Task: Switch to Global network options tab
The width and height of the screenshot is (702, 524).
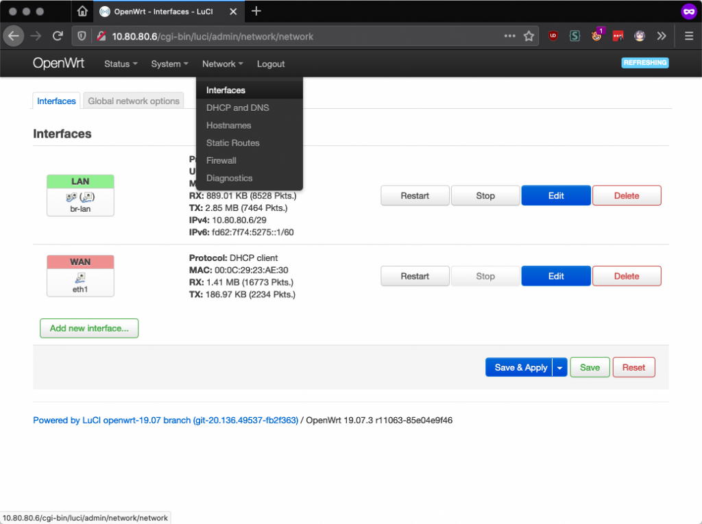Action: click(x=134, y=101)
